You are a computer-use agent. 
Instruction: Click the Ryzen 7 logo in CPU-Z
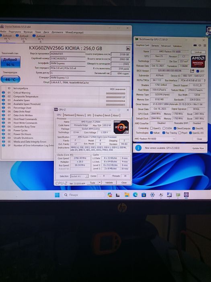click(121, 127)
